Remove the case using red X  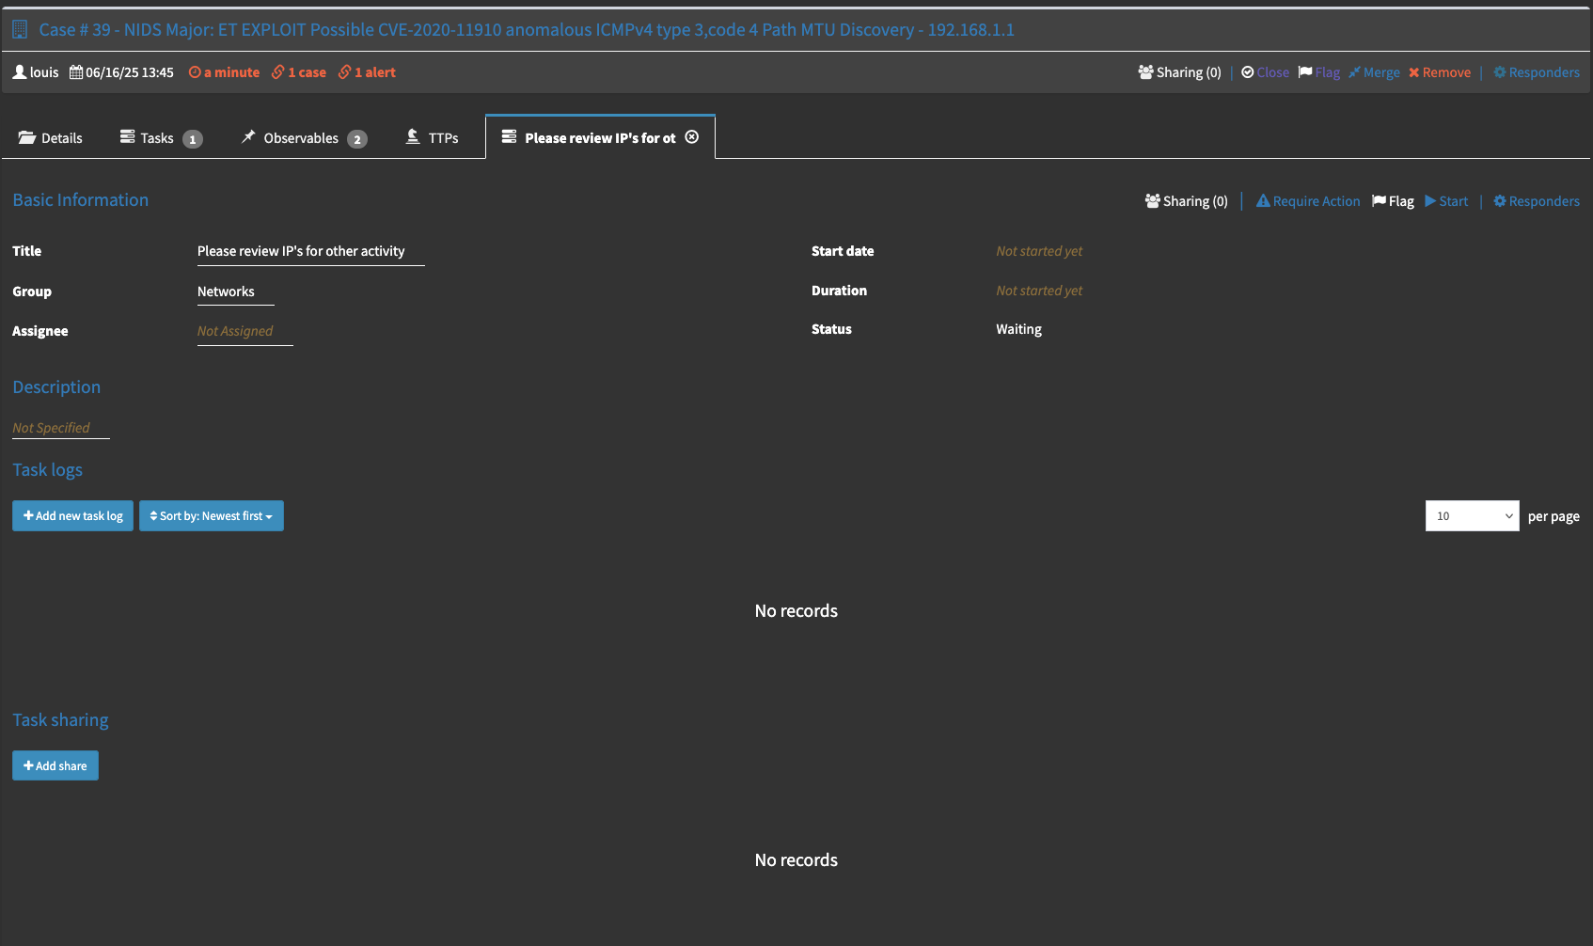click(1439, 72)
